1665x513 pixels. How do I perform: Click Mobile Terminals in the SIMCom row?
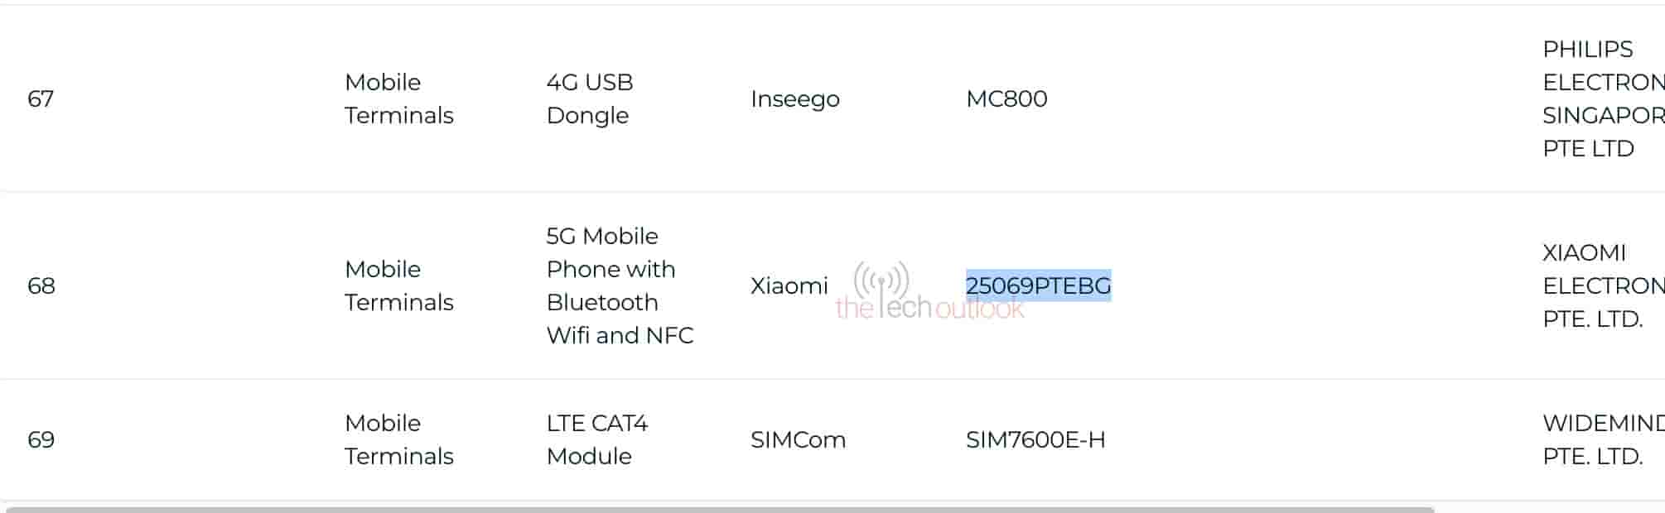pyautogui.click(x=398, y=439)
